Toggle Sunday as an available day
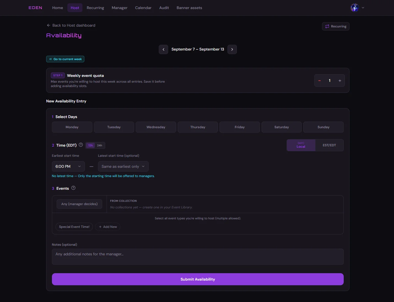 tap(323, 127)
